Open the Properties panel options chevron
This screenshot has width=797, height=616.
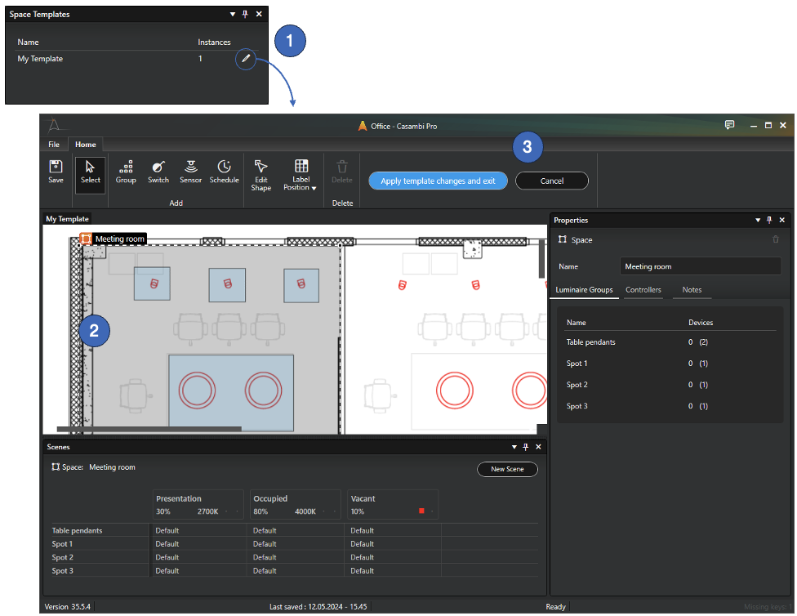click(x=757, y=220)
